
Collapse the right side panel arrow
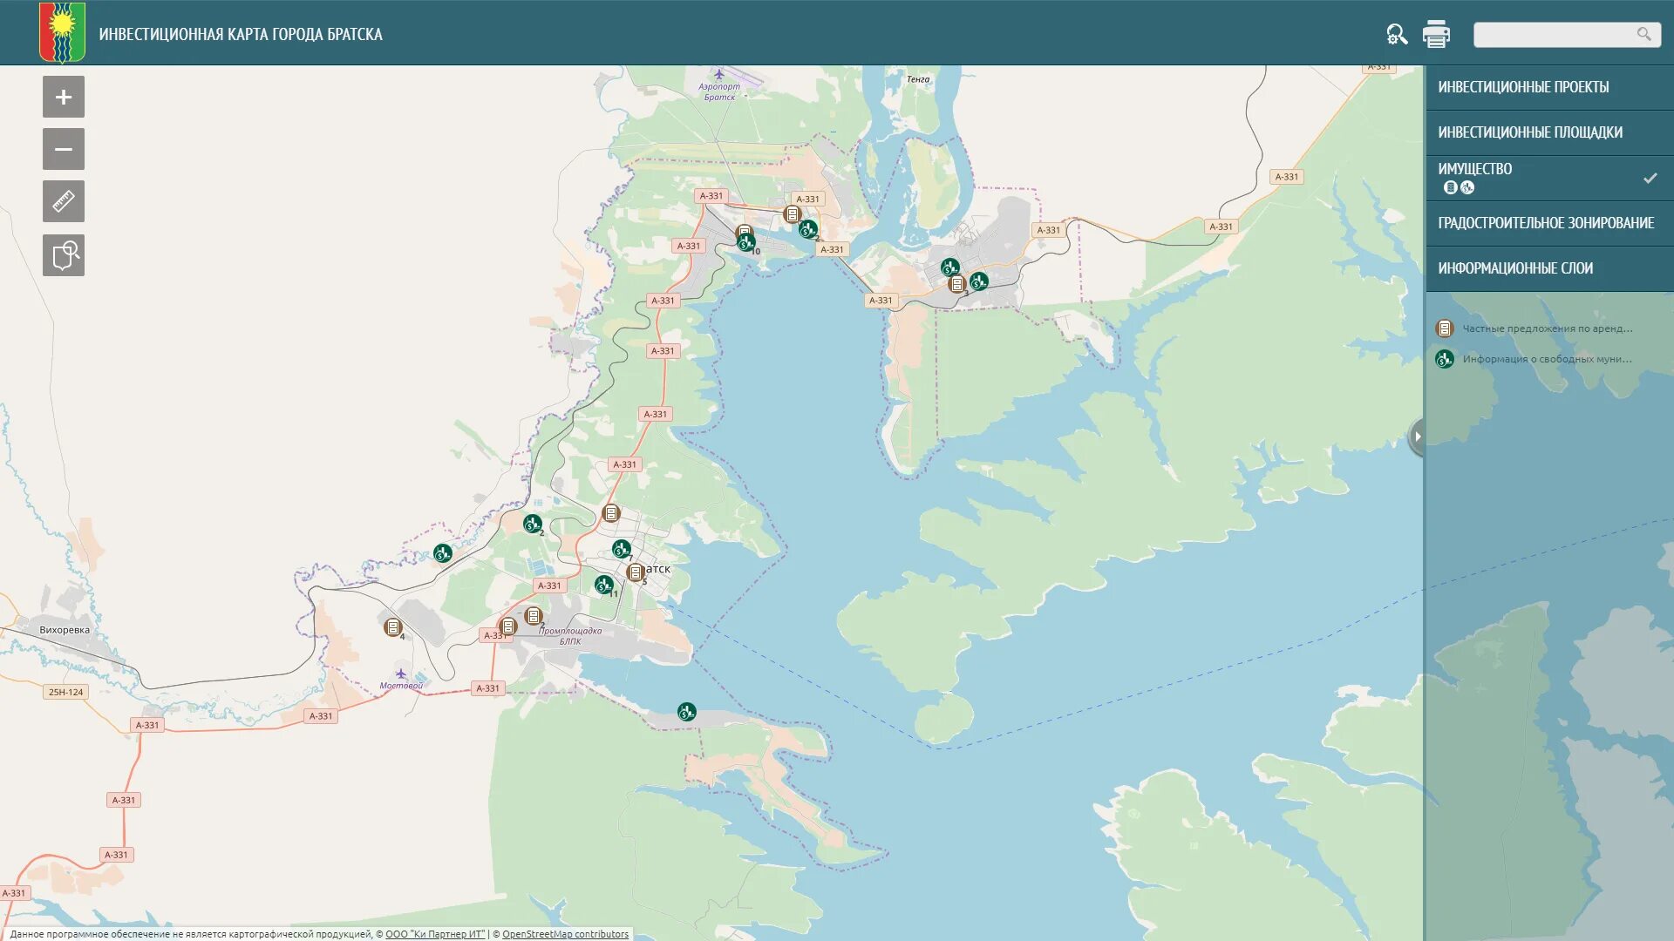click(x=1417, y=437)
